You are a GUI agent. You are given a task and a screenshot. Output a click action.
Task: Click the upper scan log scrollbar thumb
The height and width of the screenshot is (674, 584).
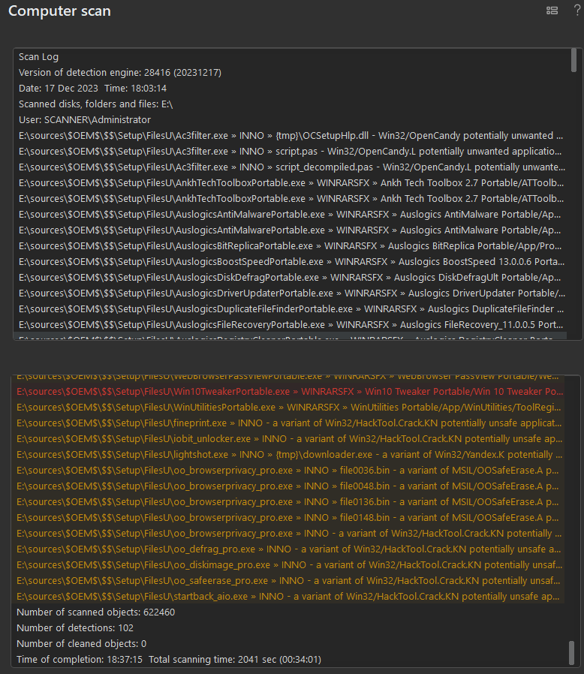[573, 60]
